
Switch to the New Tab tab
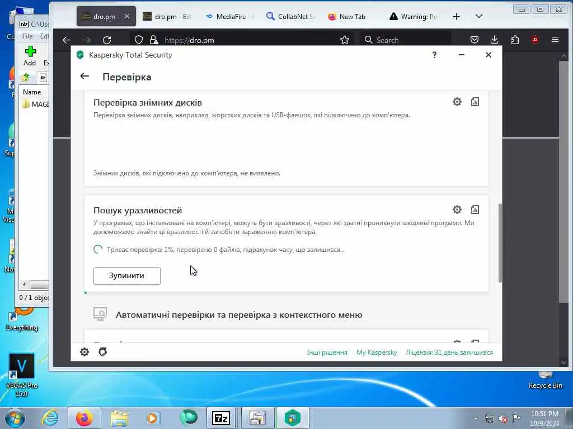click(x=347, y=16)
